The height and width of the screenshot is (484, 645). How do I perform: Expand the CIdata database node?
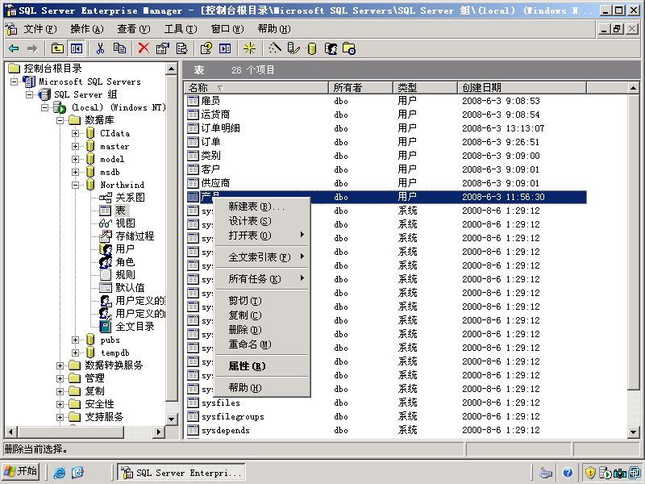(x=75, y=133)
